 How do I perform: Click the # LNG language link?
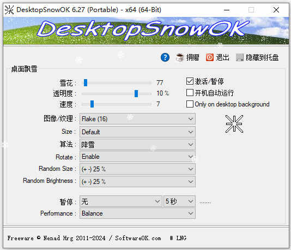pyautogui.click(x=178, y=238)
